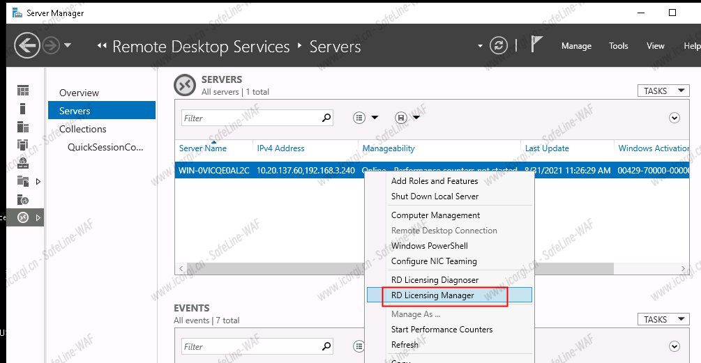The image size is (701, 363).
Task: Launch Windows PowerShell from context menu
Action: point(429,246)
